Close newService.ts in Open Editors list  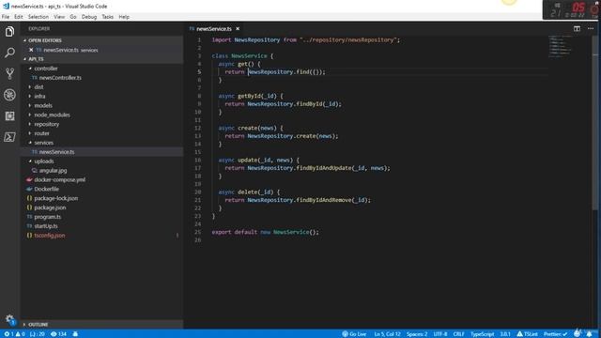(x=31, y=50)
